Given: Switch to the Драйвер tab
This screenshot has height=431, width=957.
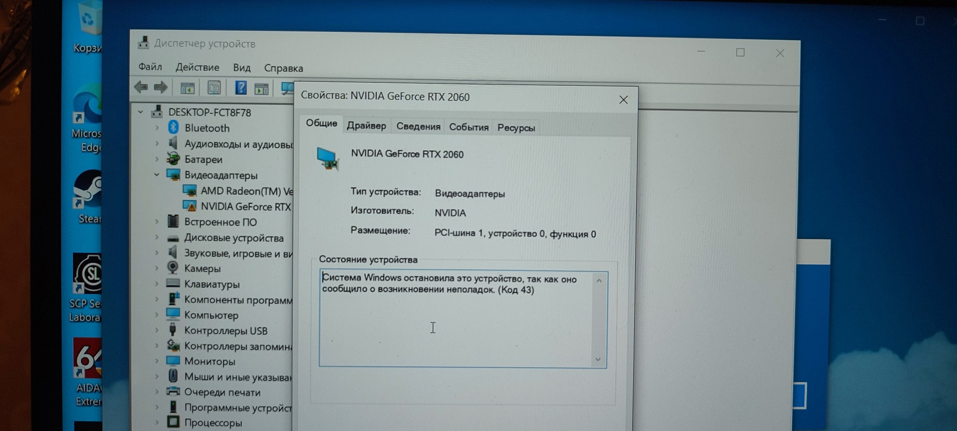Looking at the screenshot, I should 366,126.
